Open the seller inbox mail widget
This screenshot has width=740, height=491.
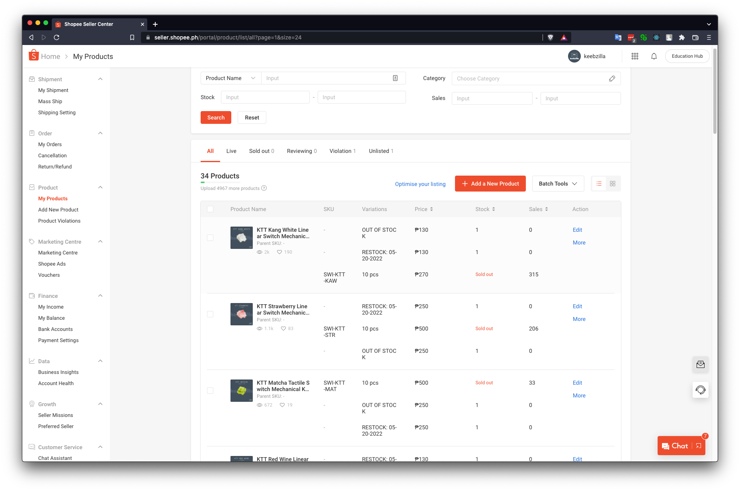[701, 364]
